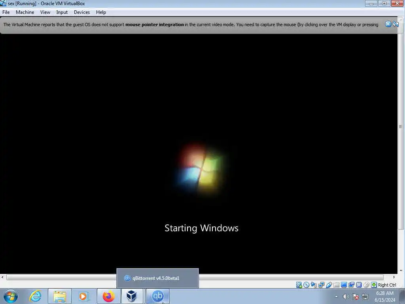
Task: Select the qBittorrent v4.5.0beta1 window preview
Action: [x=157, y=278]
